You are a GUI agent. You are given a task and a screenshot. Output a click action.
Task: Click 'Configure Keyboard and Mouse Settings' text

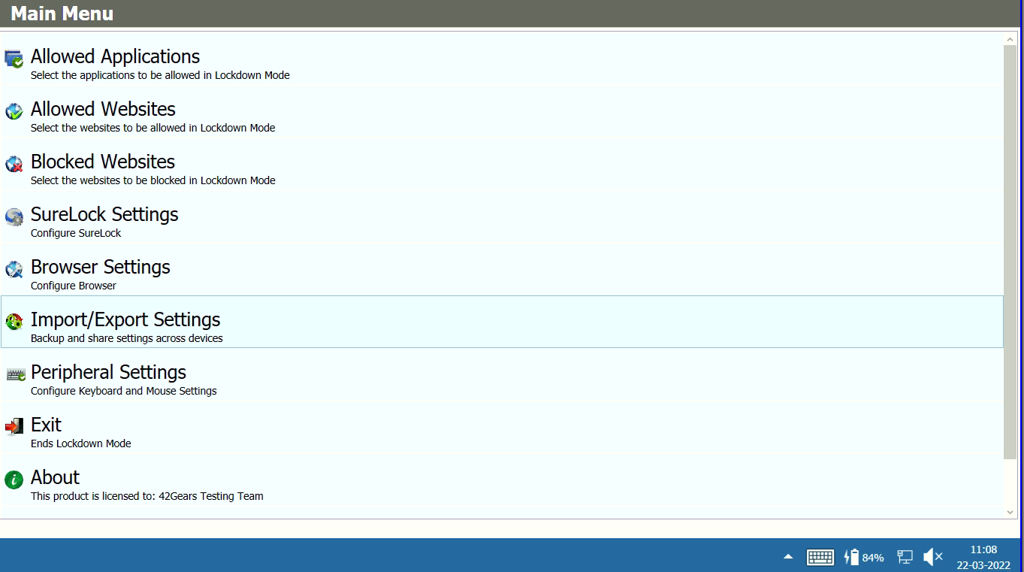click(x=124, y=391)
